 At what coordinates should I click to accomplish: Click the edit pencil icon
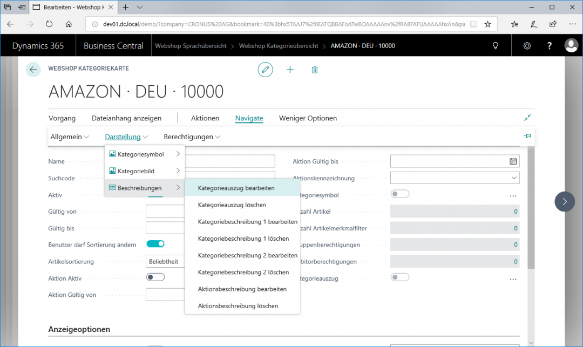click(x=265, y=70)
